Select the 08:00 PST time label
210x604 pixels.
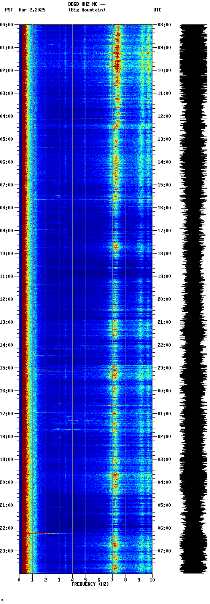[x=7, y=208]
